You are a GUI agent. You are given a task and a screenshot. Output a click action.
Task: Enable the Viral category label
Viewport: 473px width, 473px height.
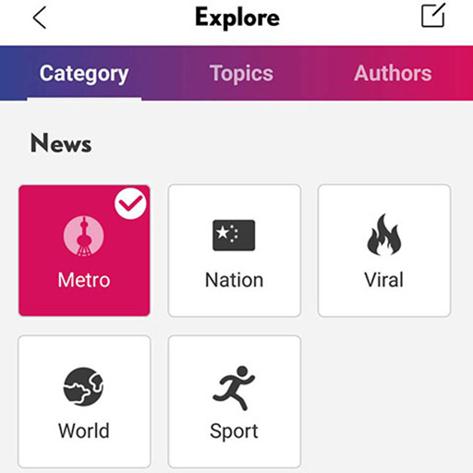pyautogui.click(x=384, y=280)
